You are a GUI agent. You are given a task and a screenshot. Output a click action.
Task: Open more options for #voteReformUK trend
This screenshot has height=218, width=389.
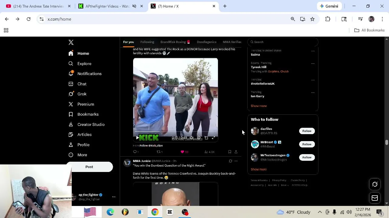[313, 80]
